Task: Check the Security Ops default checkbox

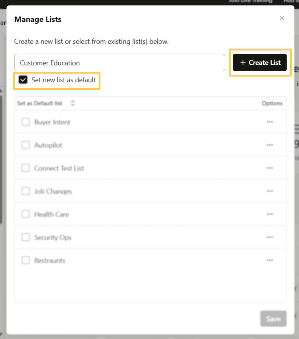Action: 26,237
